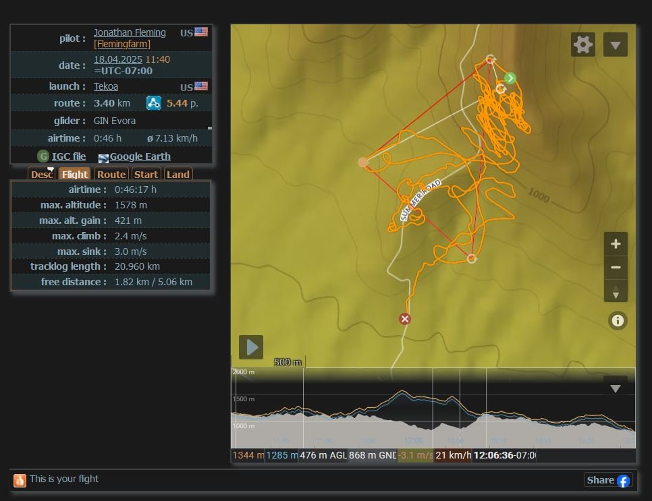Click the US flag next to pilot

click(201, 32)
